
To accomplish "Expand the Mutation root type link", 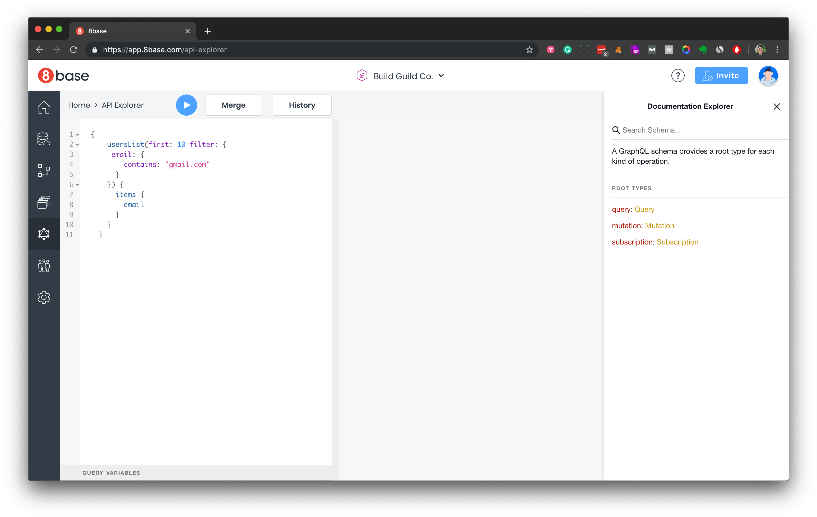I will pos(659,225).
